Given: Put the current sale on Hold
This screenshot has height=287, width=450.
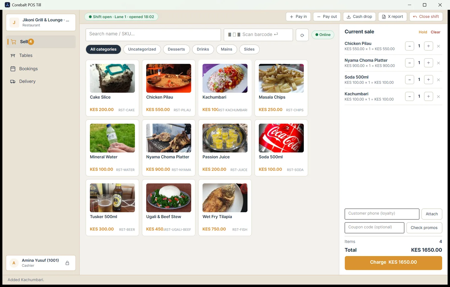Looking at the screenshot, I should 423,32.
